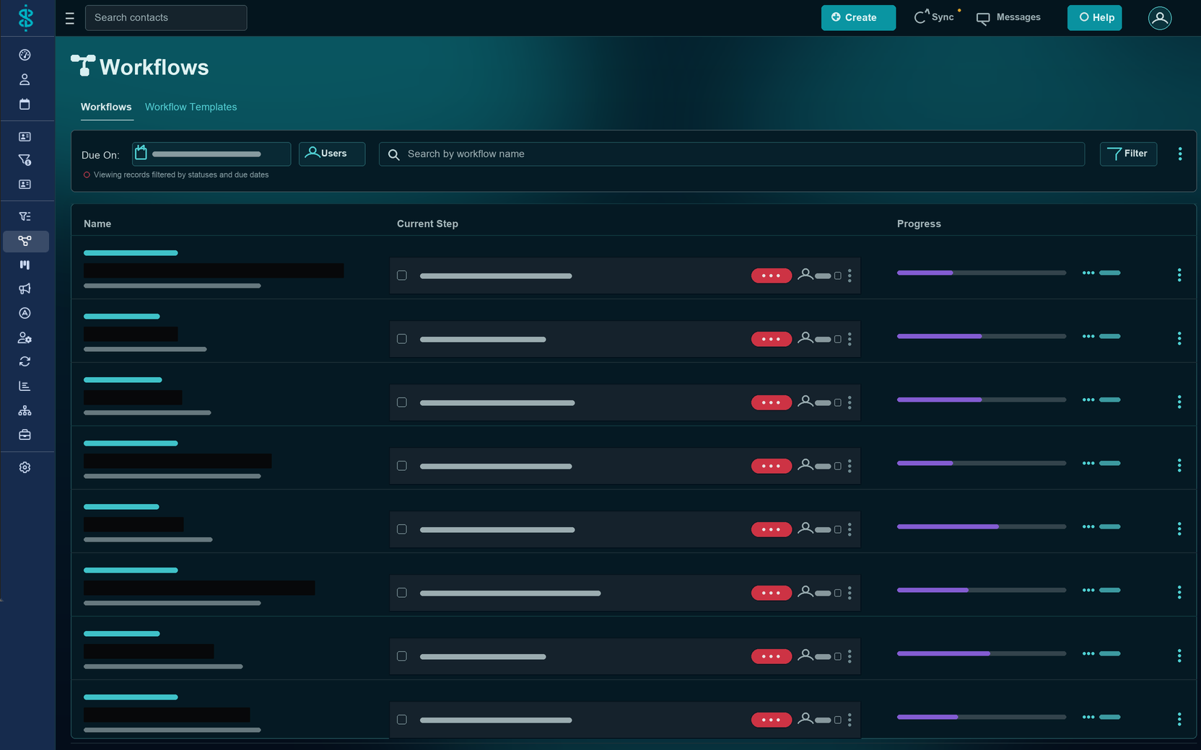Sort by the Name column header
Viewport: 1201px width, 750px height.
[97, 224]
